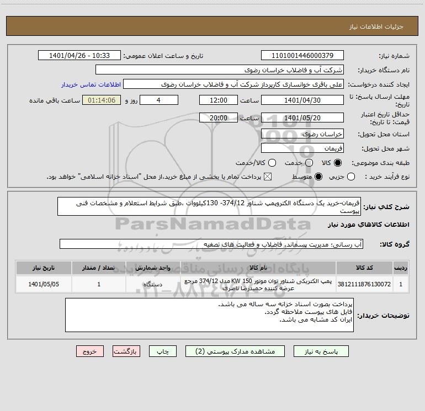Click the price validity time 20:00
The height and width of the screenshot is (411, 425).
click(x=219, y=118)
